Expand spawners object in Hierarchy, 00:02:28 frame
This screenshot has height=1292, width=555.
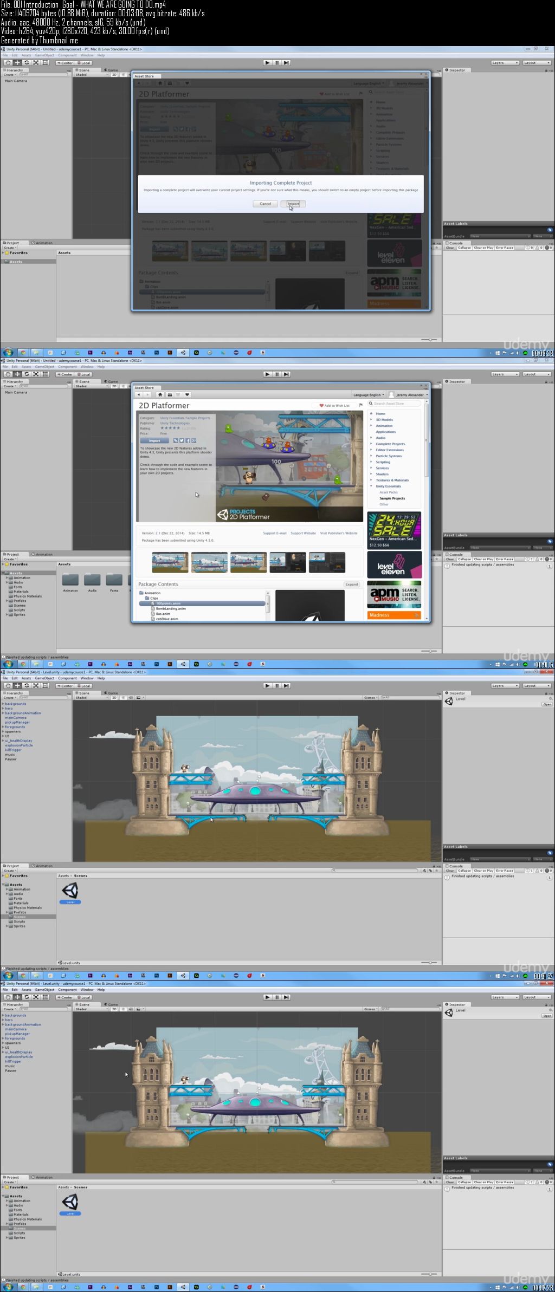point(3,1043)
